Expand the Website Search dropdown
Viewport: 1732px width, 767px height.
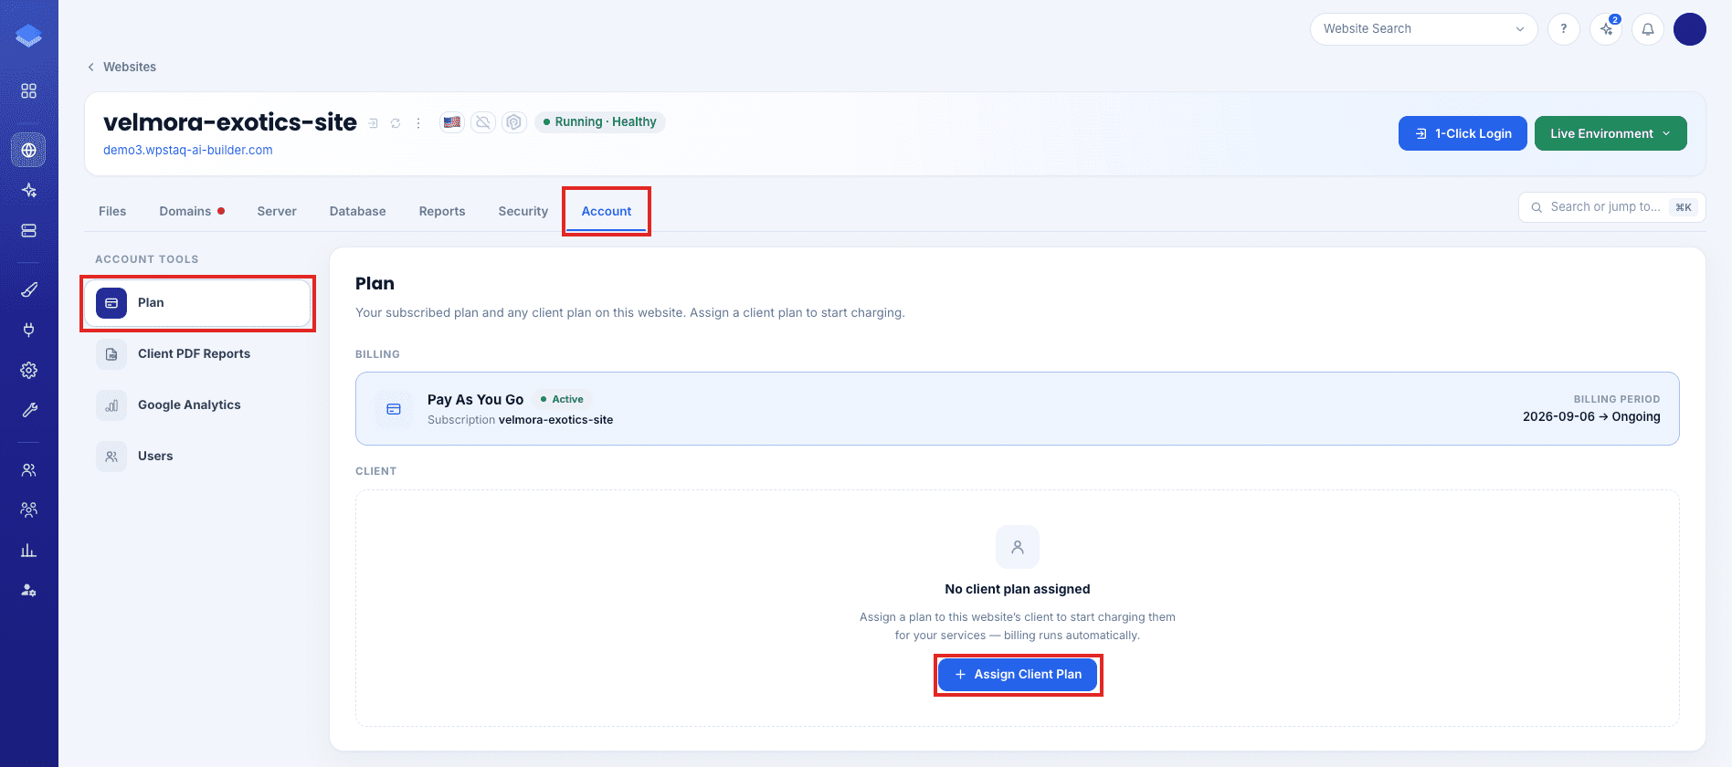(1424, 29)
